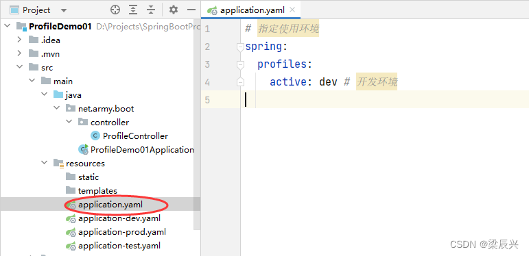
Task: Click the Collapse All toolbar icon
Action: [151, 10]
